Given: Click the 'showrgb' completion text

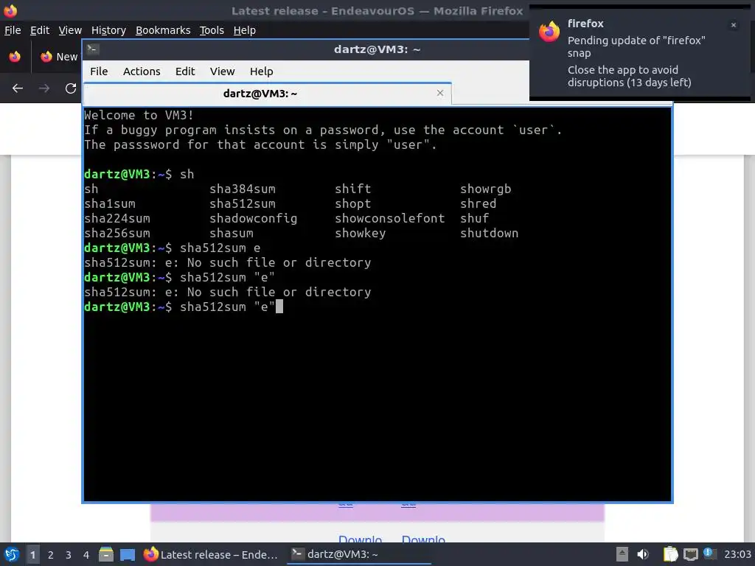Looking at the screenshot, I should pyautogui.click(x=485, y=189).
